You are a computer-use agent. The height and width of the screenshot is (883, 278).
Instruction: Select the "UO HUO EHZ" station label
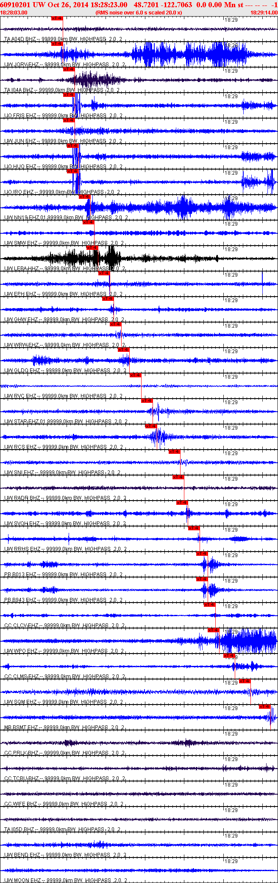(20, 167)
